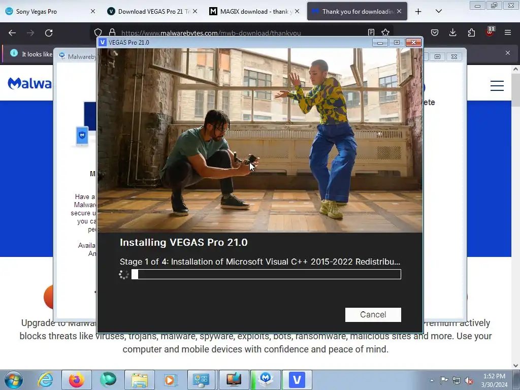This screenshot has width=520, height=390.
Task: Open a new browser tab
Action: 418,11
